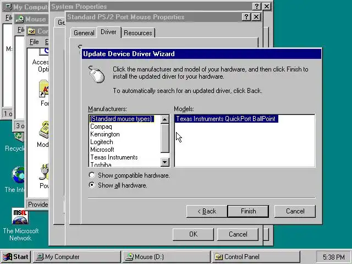Open Accessibility Options icon in Control Panel
The image size is (352, 264).
coord(41,61)
